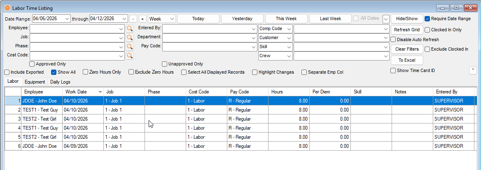Enable the Approved Only checkbox
481x170 pixels.
tap(32, 64)
